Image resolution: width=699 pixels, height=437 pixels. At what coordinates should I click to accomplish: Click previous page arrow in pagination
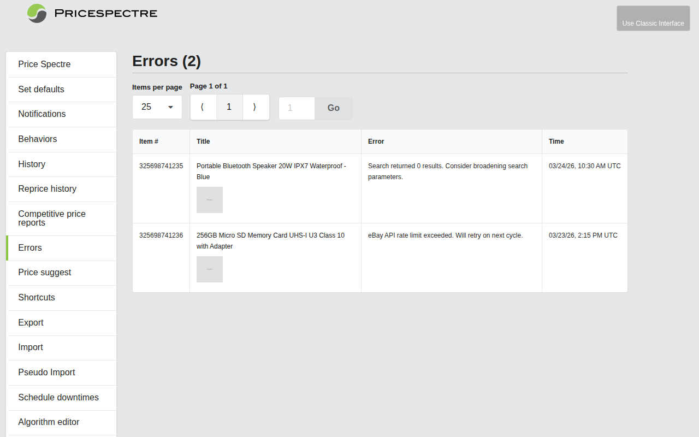coord(203,107)
